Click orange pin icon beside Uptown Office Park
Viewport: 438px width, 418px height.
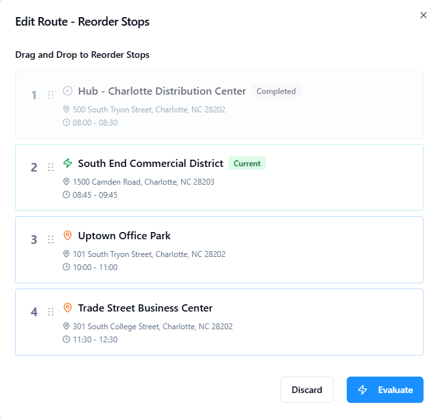68,235
